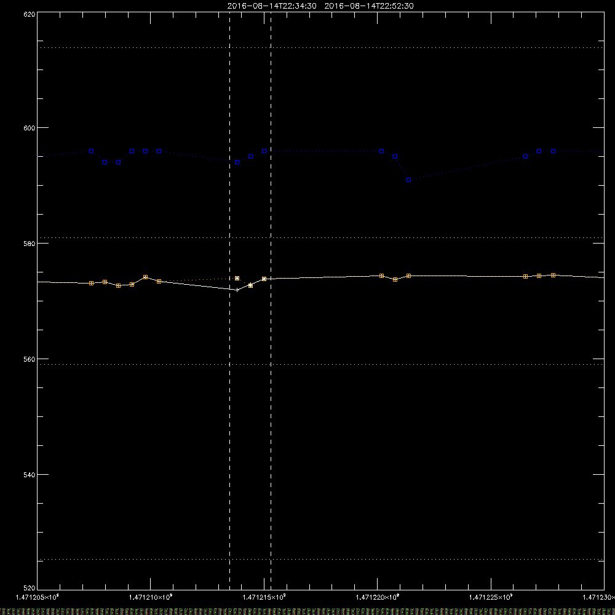Click the rightmost orange square data point

click(553, 276)
